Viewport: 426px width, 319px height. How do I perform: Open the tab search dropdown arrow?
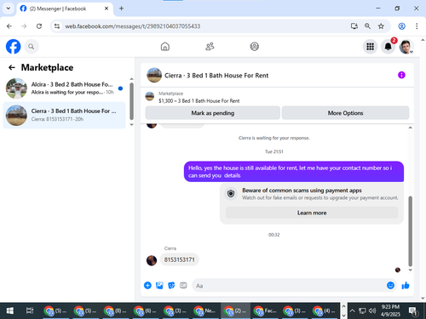click(9, 9)
